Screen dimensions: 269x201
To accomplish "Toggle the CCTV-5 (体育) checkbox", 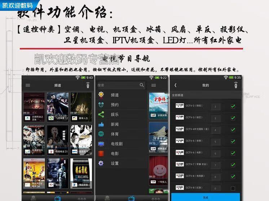I will click(x=233, y=142).
